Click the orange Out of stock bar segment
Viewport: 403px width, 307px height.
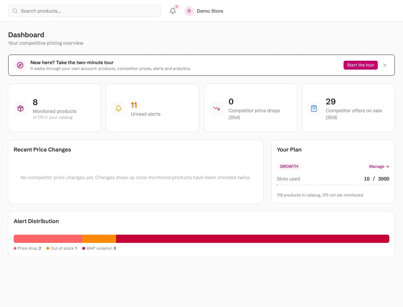tap(99, 239)
